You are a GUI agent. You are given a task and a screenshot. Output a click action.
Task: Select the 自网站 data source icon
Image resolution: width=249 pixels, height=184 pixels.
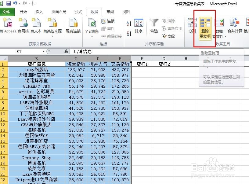tap(23, 25)
